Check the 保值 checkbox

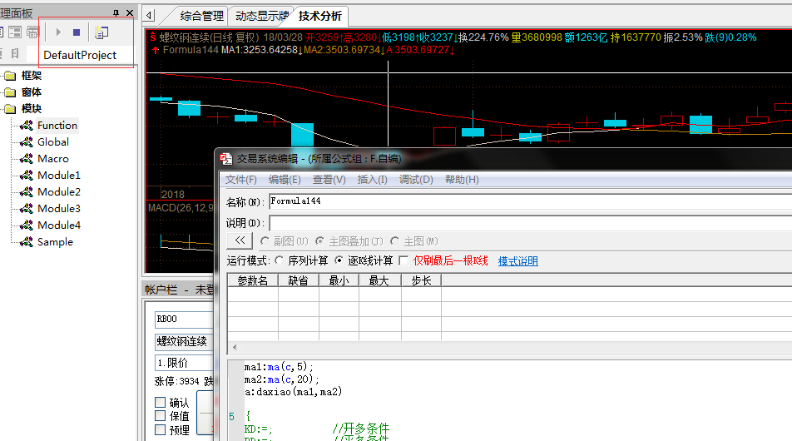tap(161, 416)
